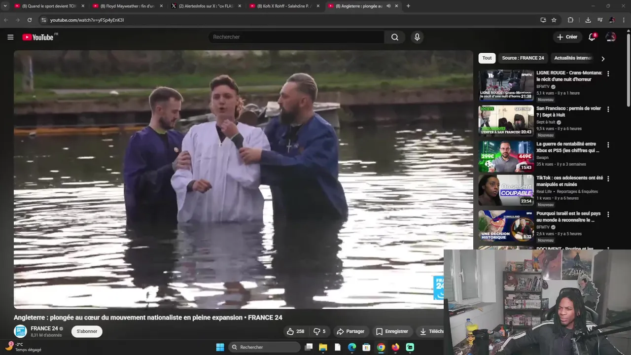The width and height of the screenshot is (631, 355).
Task: Open File Explorer from the taskbar
Action: [323, 347]
